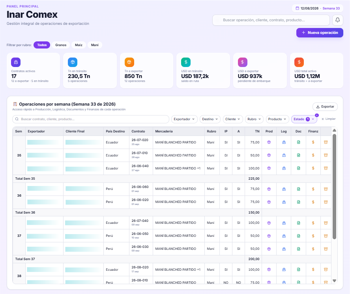Screen dimensions: 350x294
Task: Click the table scroll down arrow
Action: (334, 281)
